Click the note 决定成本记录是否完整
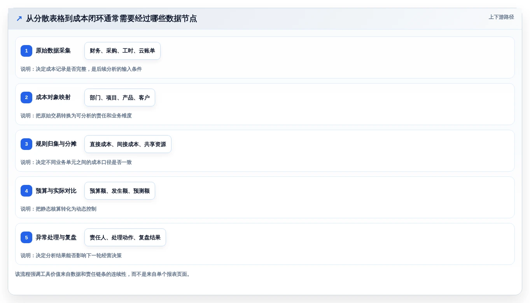This screenshot has width=530, height=303. [81, 69]
